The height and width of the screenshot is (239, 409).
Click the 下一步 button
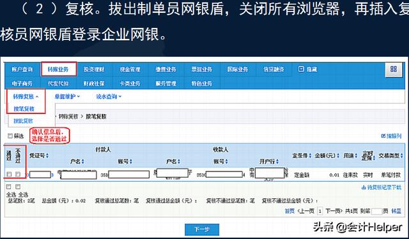[202, 229]
